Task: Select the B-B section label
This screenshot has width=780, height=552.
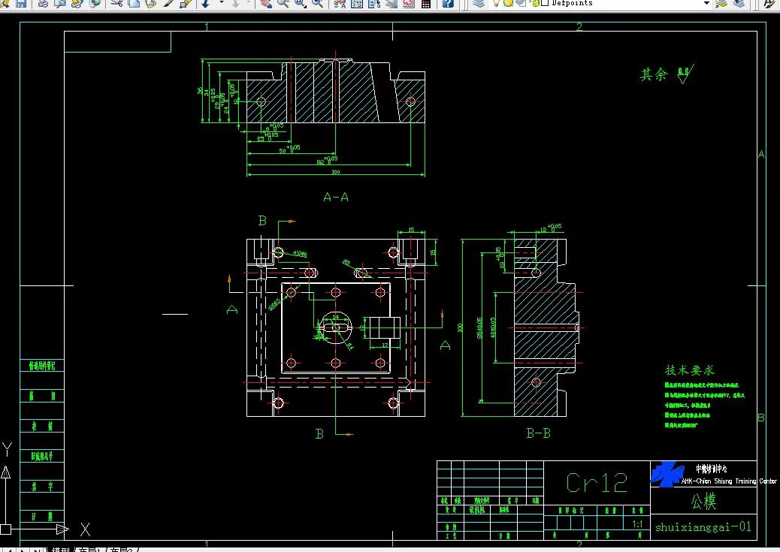Action: [x=538, y=433]
